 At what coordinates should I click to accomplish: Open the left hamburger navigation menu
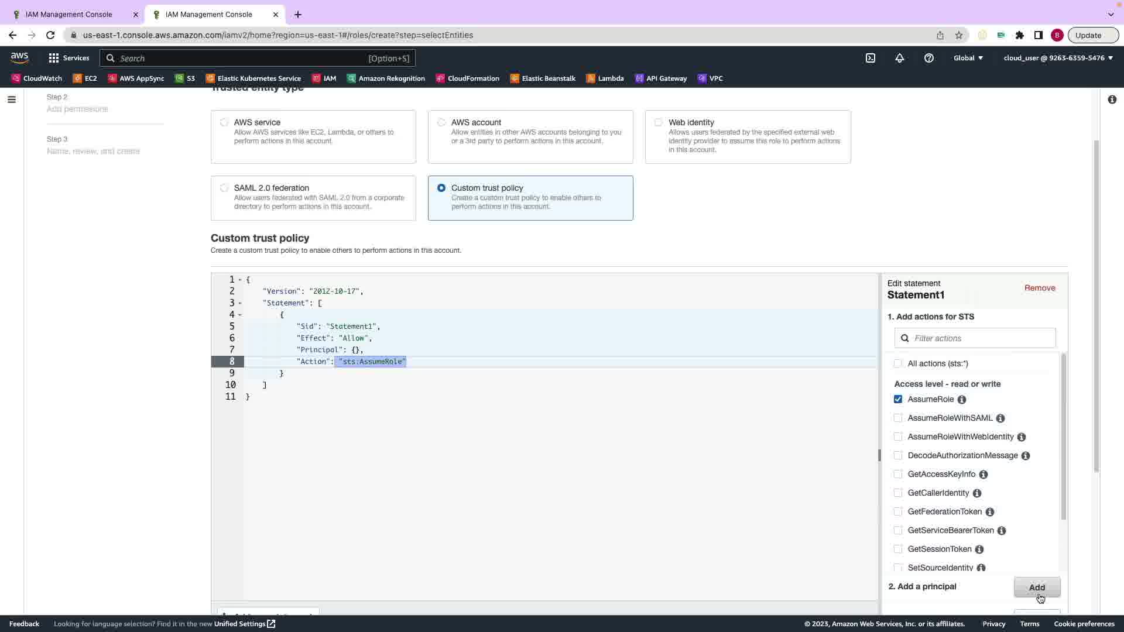coord(11,99)
